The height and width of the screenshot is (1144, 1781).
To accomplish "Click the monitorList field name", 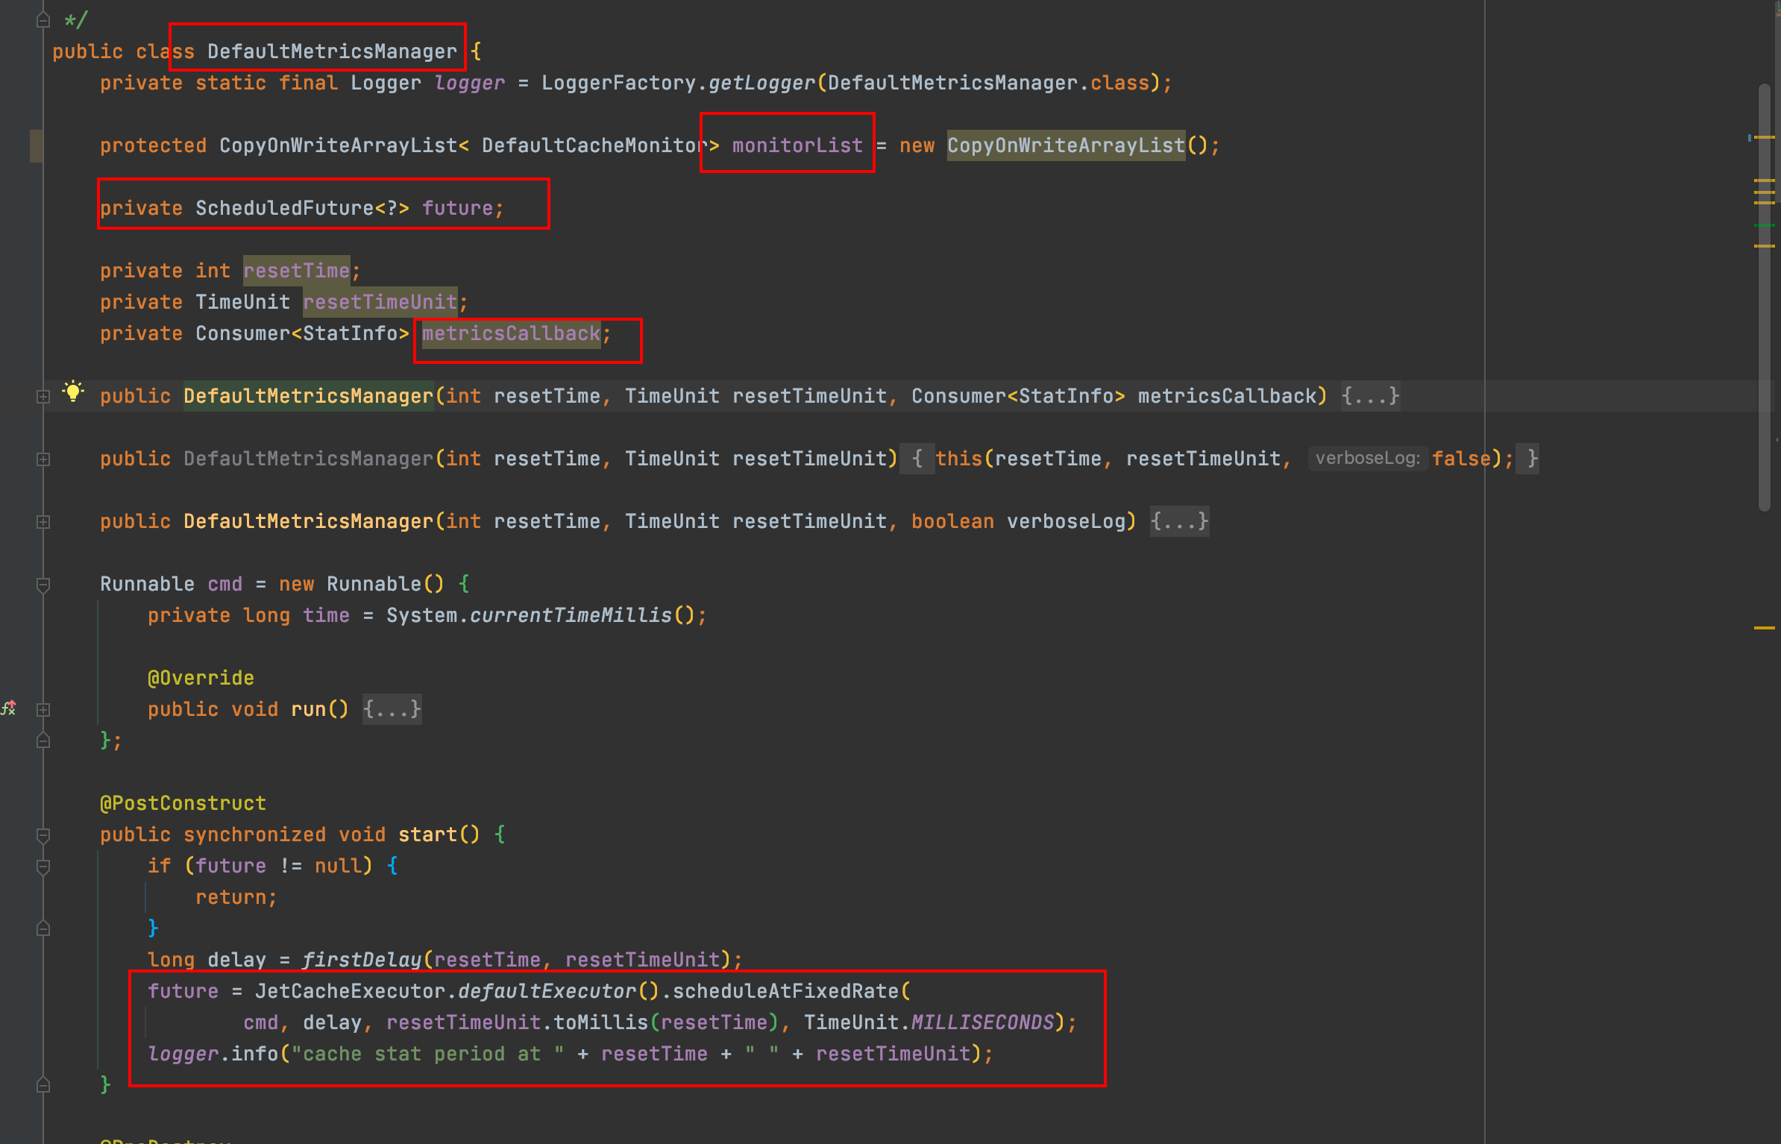I will tap(797, 145).
